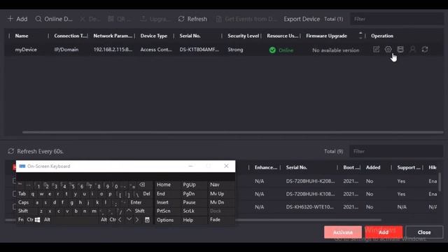Screen dimensions: 448x252
Task: Click the Network Parameters column header
Action: tap(113, 36)
